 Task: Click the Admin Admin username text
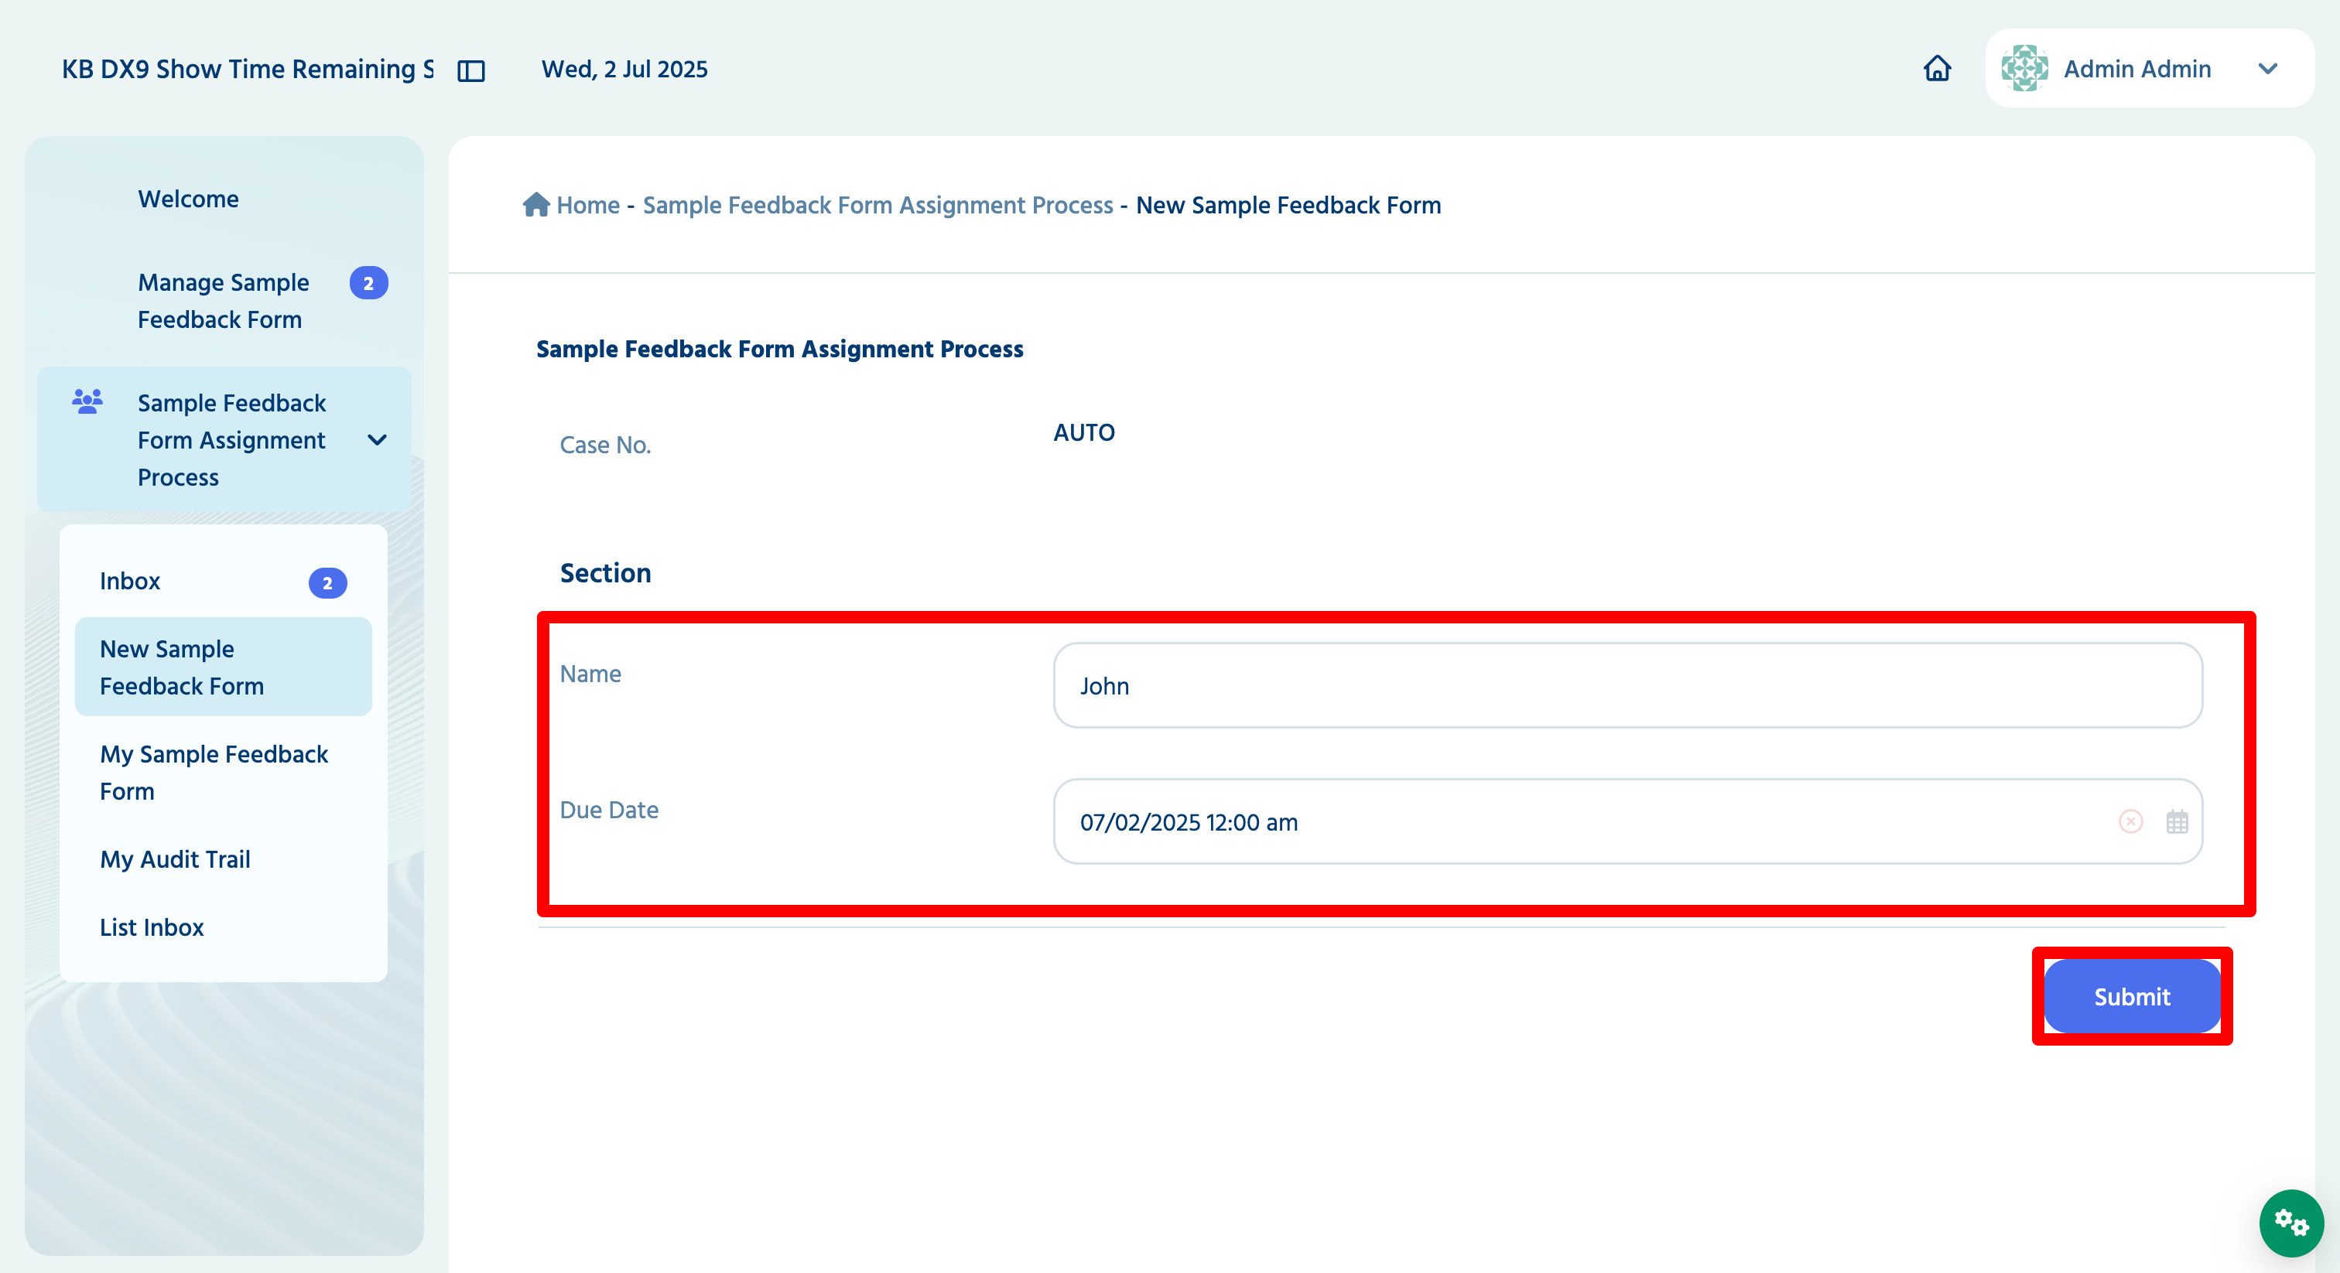click(2136, 69)
